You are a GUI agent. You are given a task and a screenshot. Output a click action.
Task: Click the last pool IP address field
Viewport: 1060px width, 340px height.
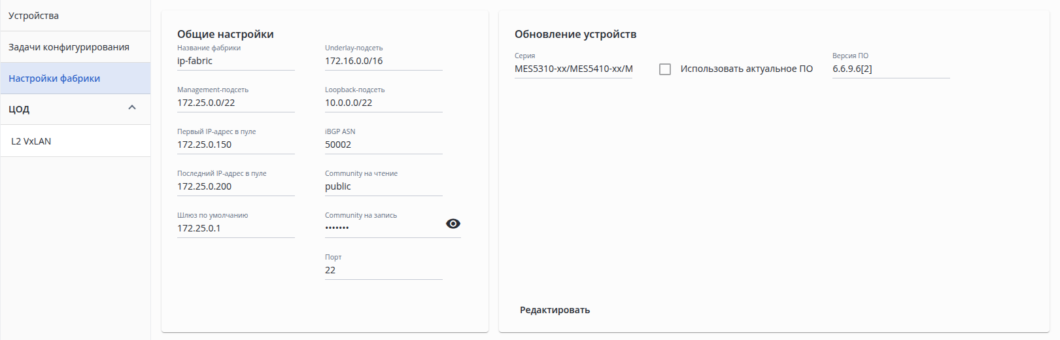235,186
